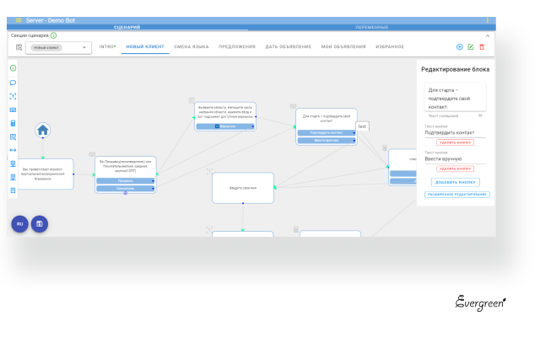Click the calculator icon in left sidebar
Screen dimensions: 540x337
[x=13, y=123]
